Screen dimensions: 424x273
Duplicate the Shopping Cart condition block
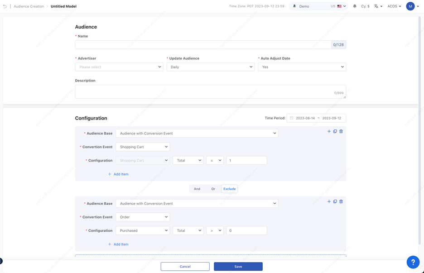[335, 131]
